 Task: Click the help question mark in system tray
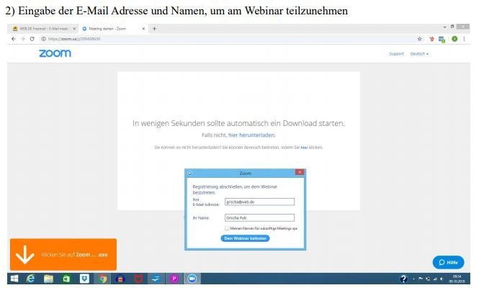click(x=403, y=279)
